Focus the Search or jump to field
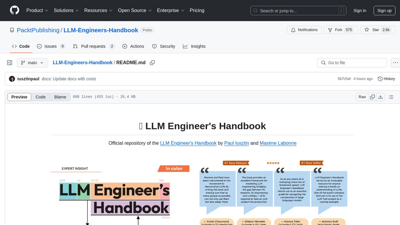Screen dimensions: 400x225 (x=299, y=11)
